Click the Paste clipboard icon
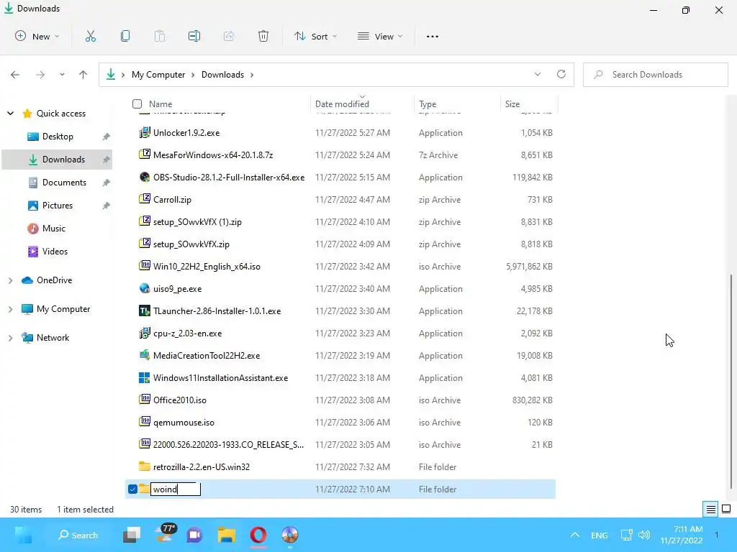The height and width of the screenshot is (552, 737). (160, 36)
